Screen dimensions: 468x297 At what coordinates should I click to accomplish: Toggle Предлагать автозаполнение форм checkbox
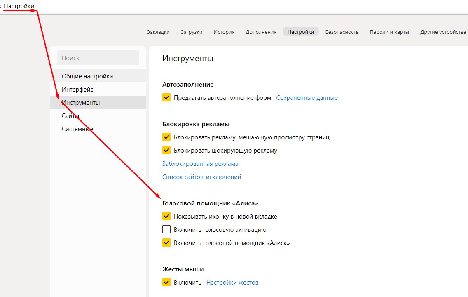166,97
